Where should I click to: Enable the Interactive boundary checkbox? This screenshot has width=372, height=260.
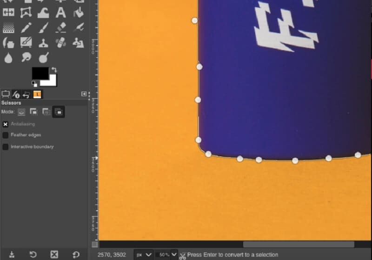pyautogui.click(x=6, y=147)
